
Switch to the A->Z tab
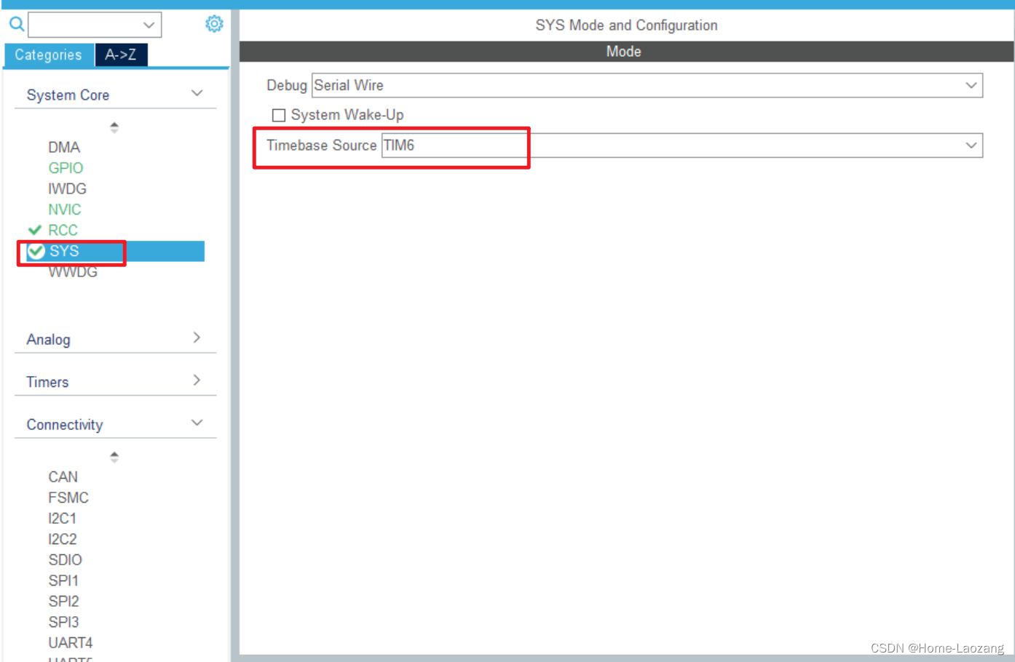[x=121, y=55]
